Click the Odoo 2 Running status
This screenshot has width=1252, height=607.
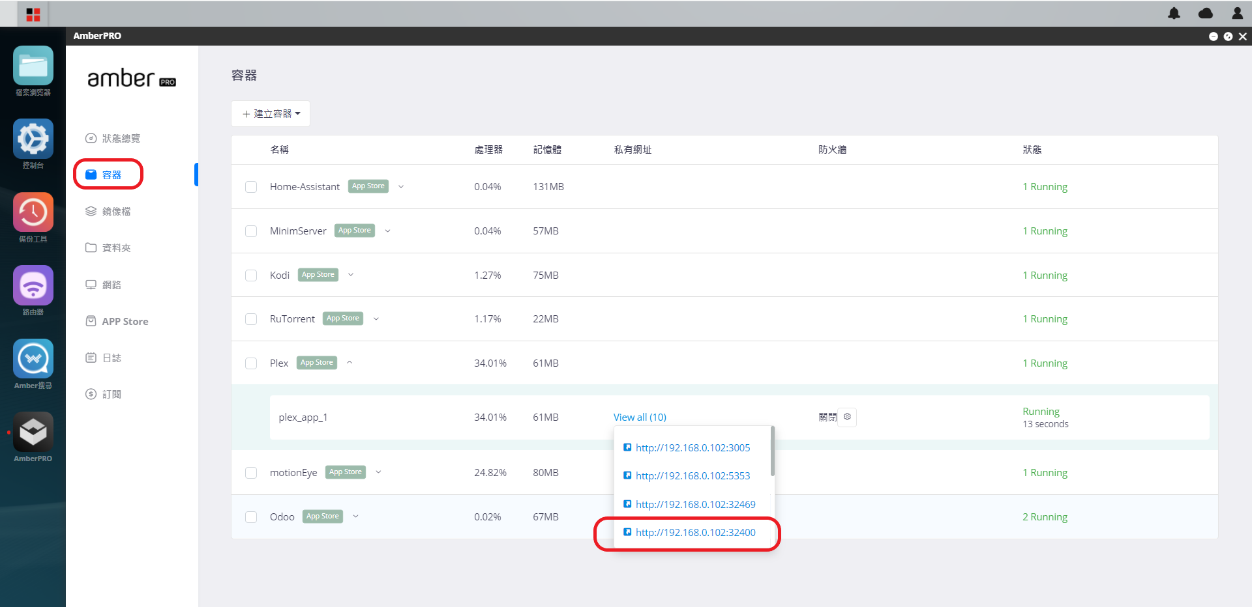tap(1045, 517)
